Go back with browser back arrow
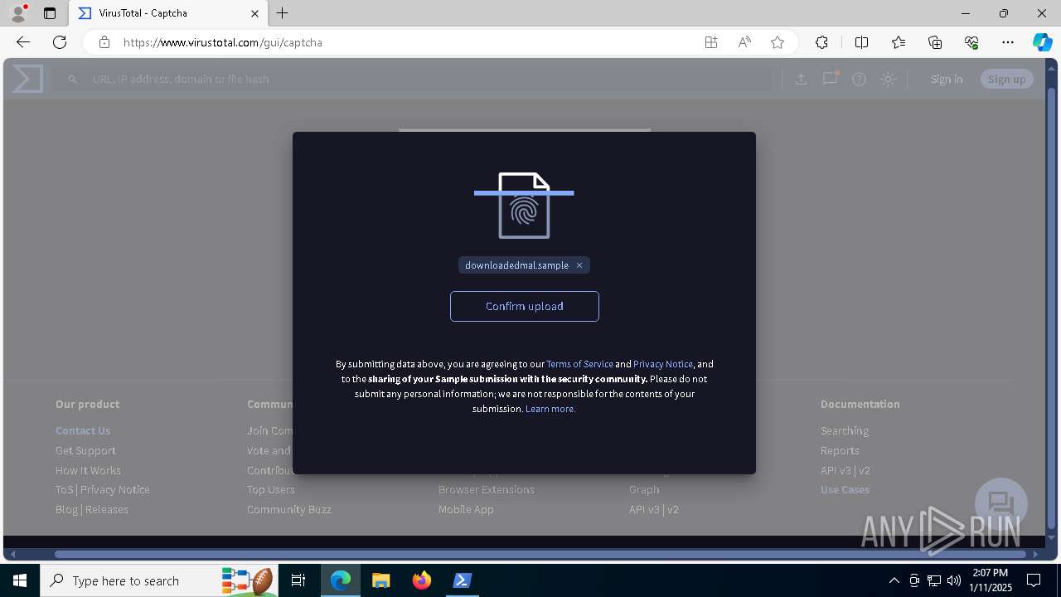 click(x=23, y=42)
